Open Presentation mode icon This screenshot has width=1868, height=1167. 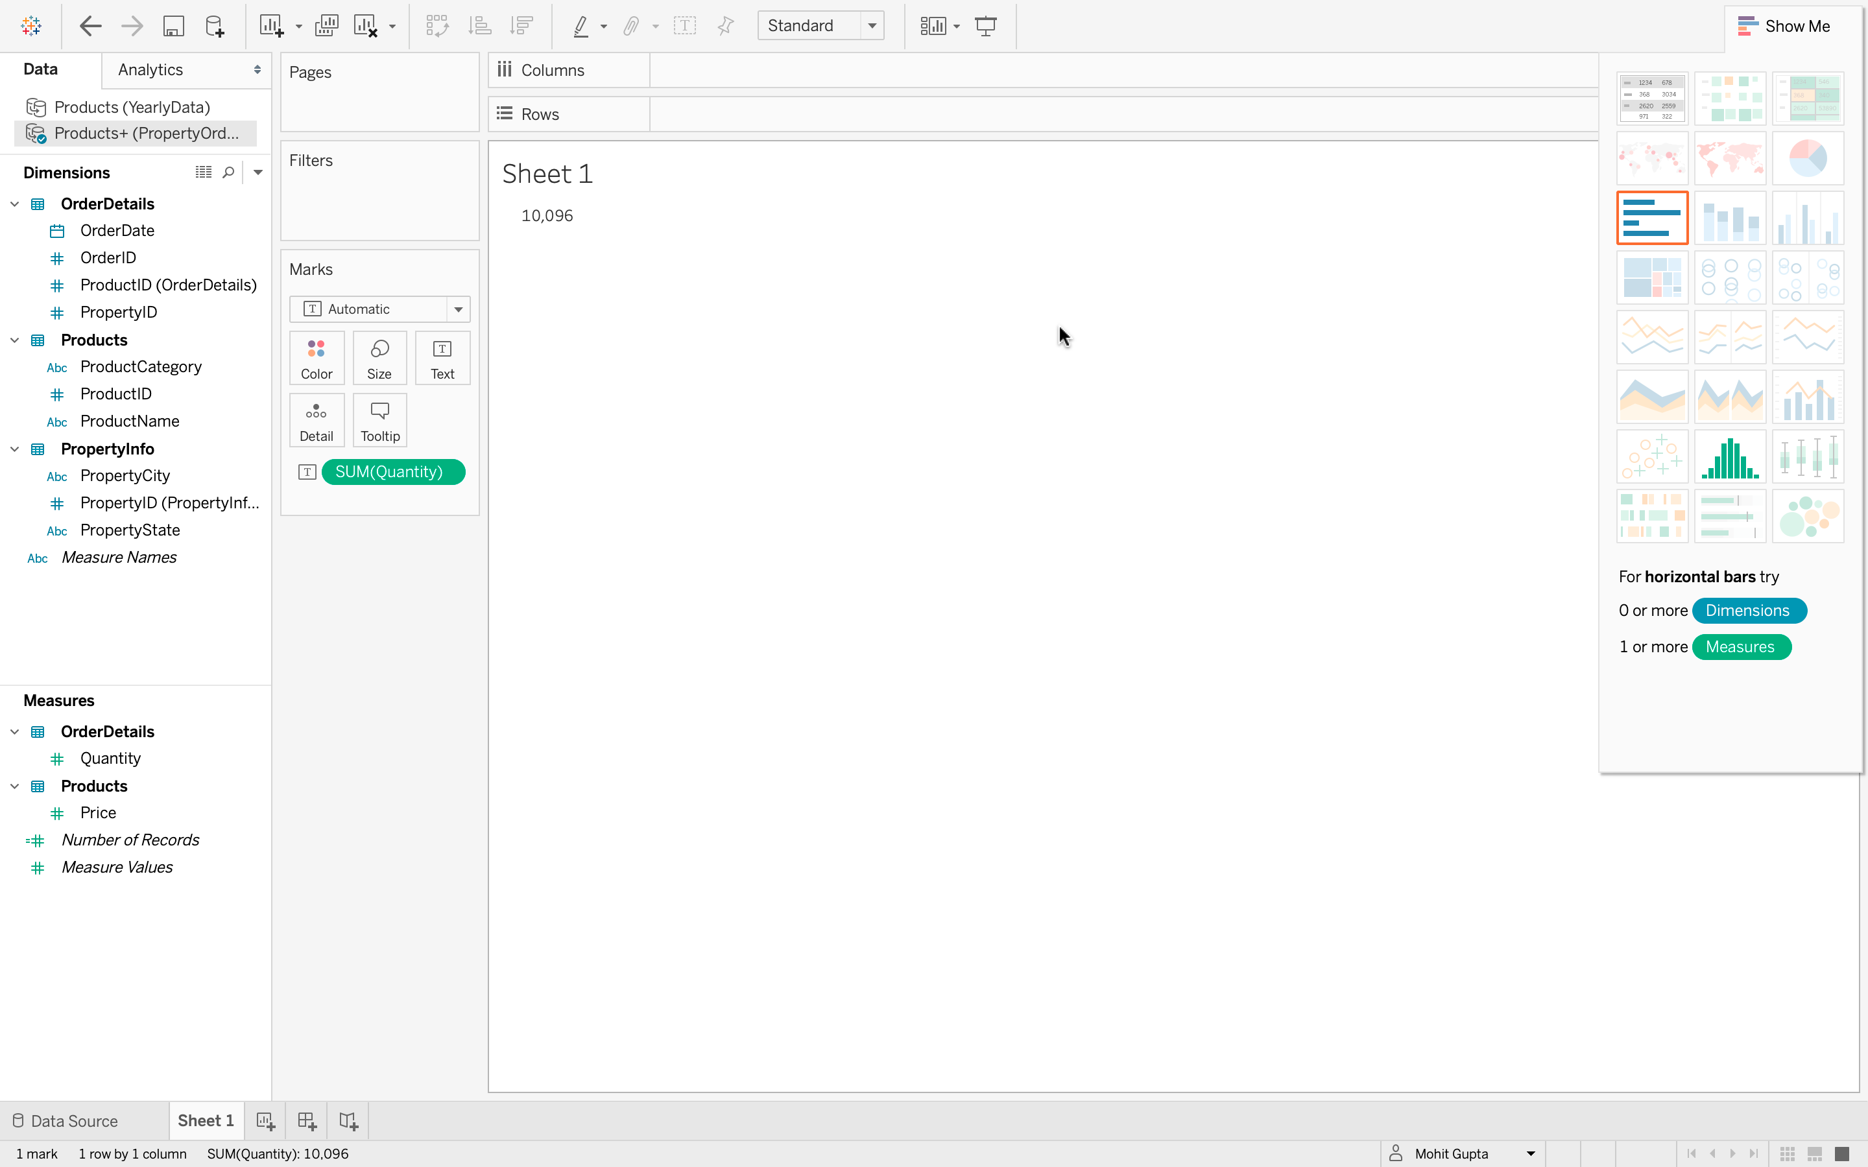pyautogui.click(x=986, y=26)
